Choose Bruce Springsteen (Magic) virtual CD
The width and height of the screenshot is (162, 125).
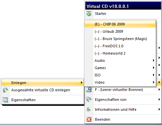(x=120, y=39)
